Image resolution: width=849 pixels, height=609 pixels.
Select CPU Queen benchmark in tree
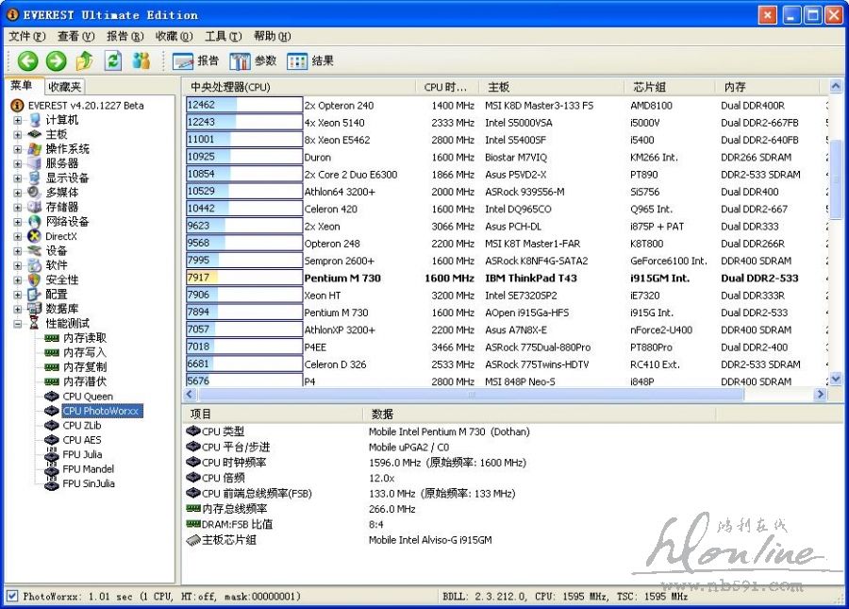(87, 397)
